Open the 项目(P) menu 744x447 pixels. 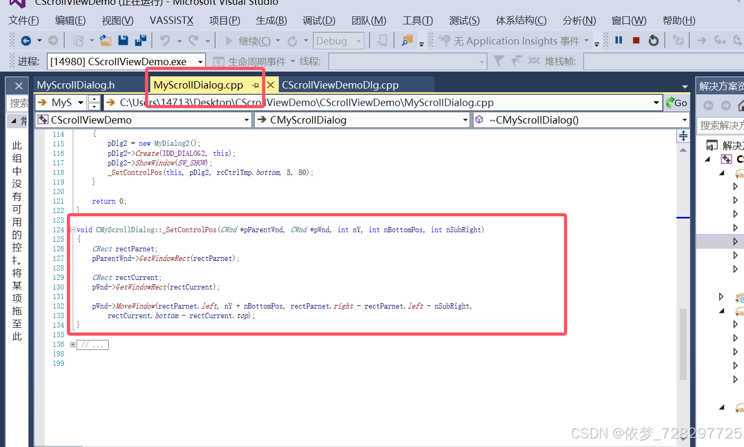tap(225, 20)
